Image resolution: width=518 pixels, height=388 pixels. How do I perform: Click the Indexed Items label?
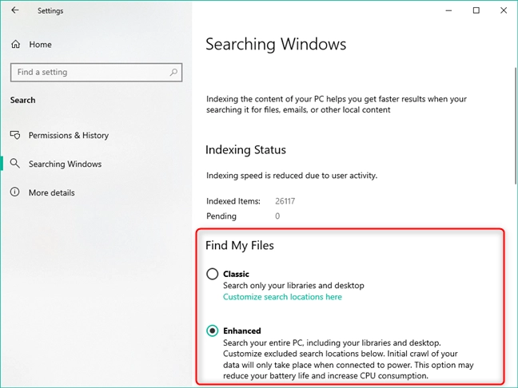233,201
